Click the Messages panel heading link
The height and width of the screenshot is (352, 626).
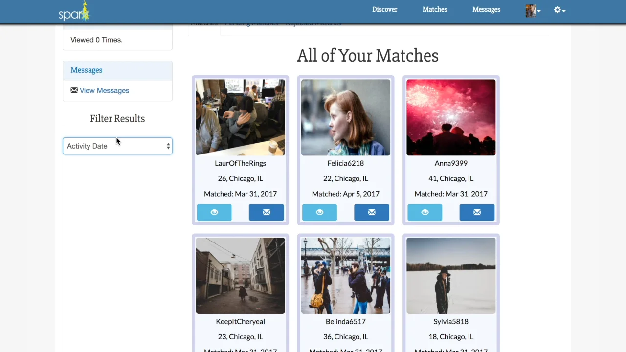point(86,70)
